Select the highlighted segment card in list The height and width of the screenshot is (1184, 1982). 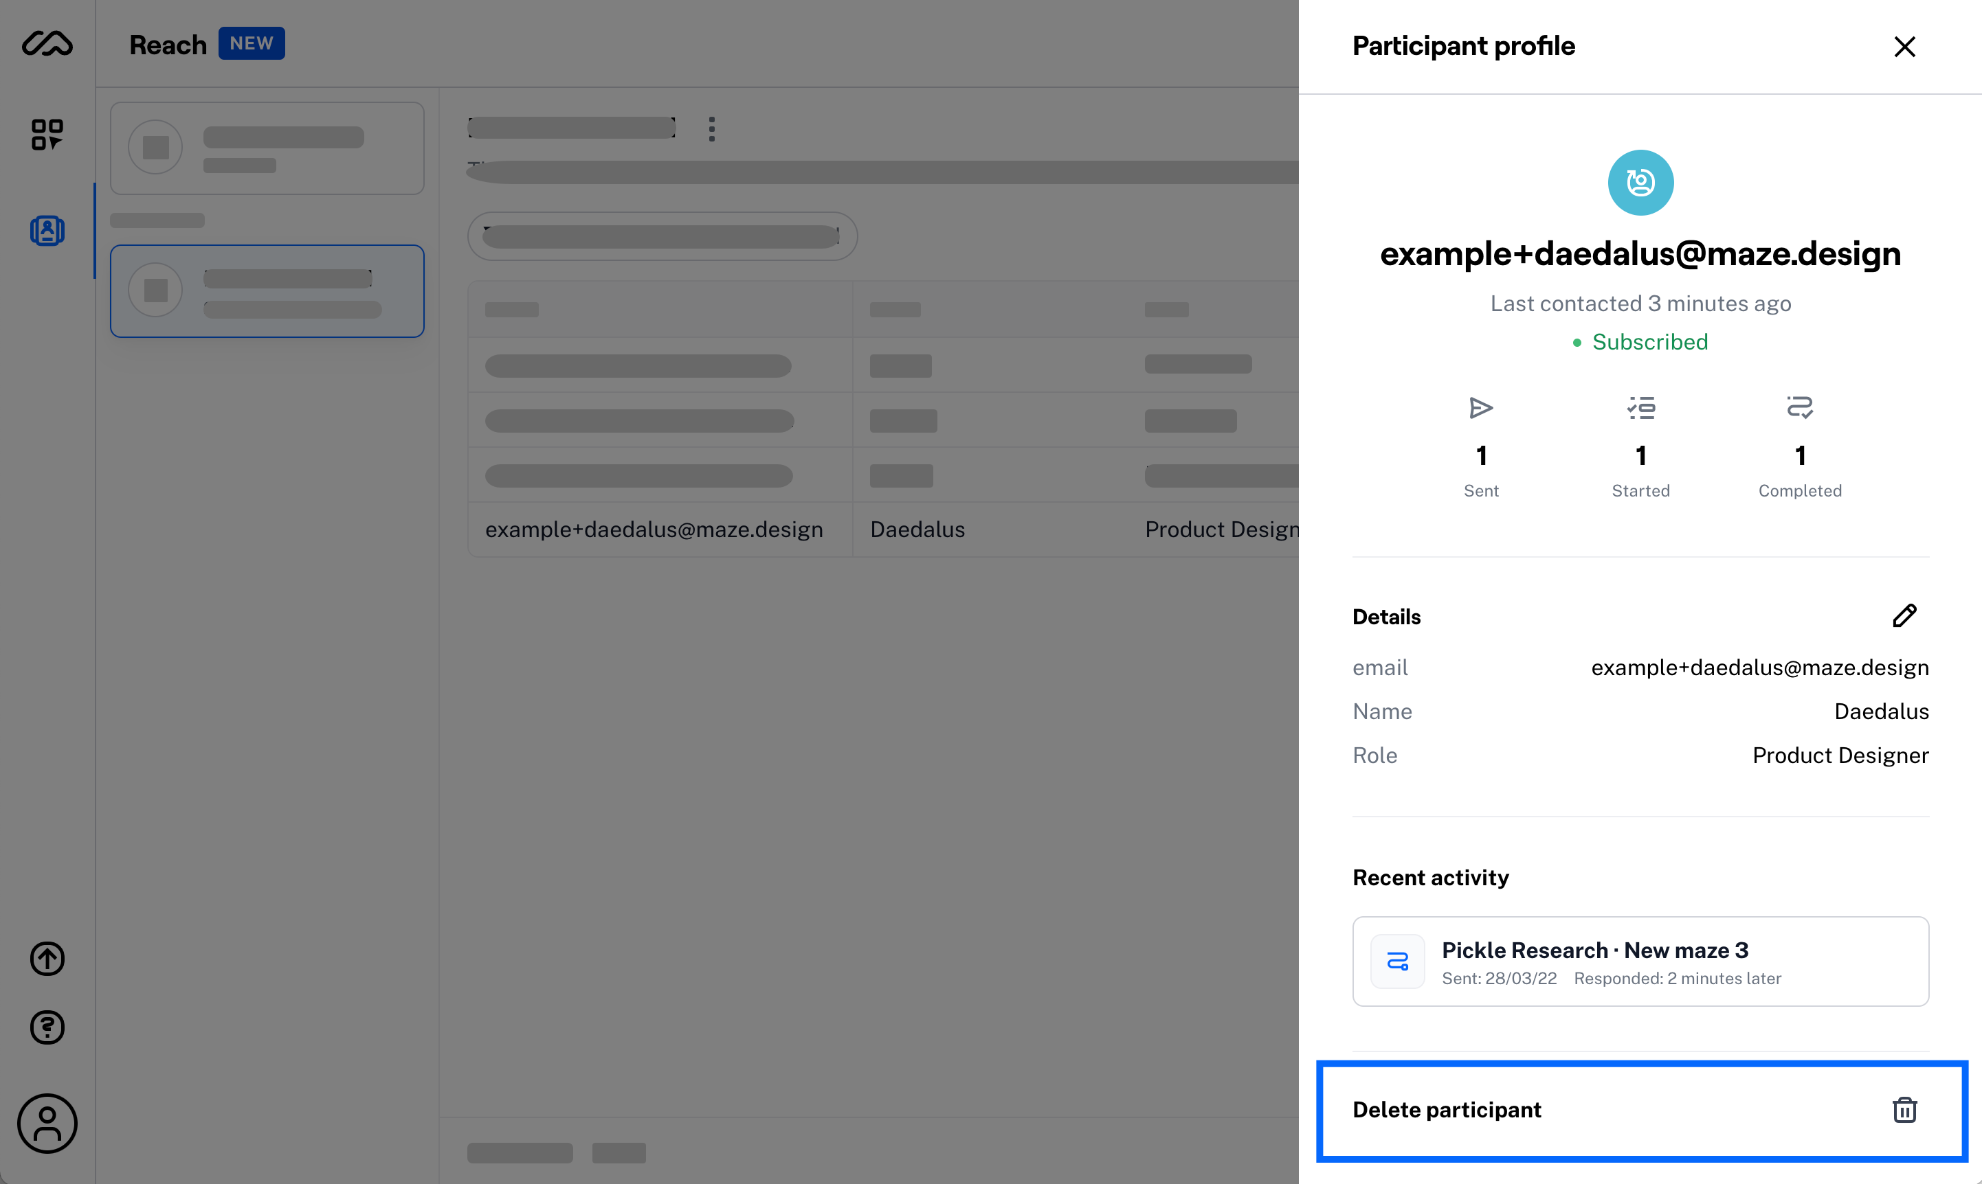coord(267,291)
